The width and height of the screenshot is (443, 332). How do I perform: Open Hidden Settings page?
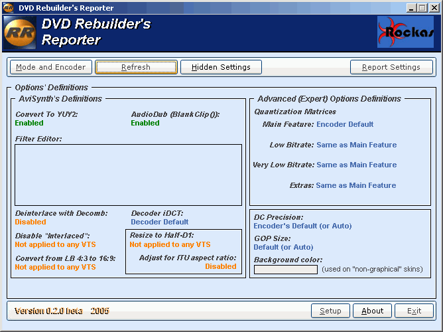pyautogui.click(x=221, y=67)
